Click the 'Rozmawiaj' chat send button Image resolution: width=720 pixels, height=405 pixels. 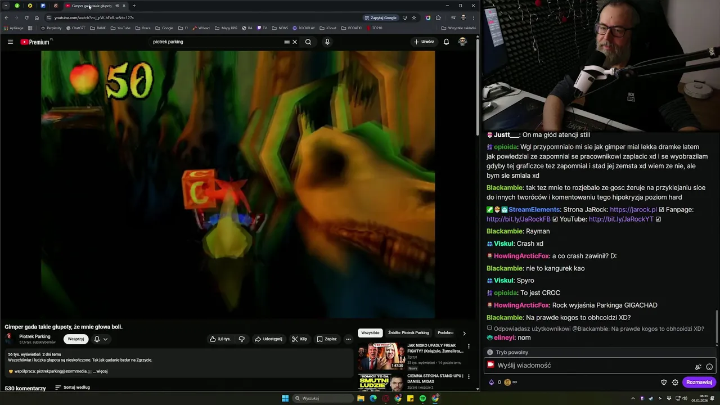[x=699, y=382]
